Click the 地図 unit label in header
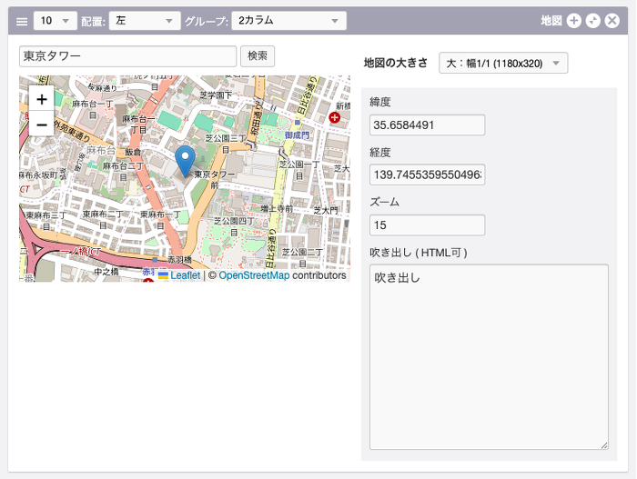 click(x=551, y=21)
